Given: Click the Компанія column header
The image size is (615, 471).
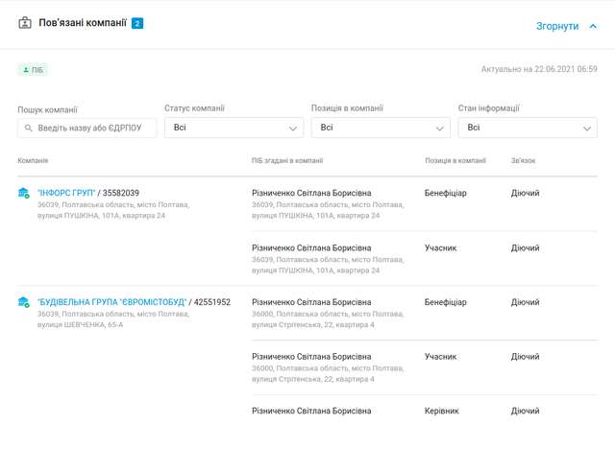Looking at the screenshot, I should pyautogui.click(x=33, y=161).
